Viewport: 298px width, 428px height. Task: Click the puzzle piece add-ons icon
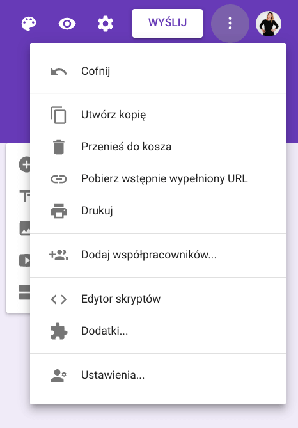point(59,331)
